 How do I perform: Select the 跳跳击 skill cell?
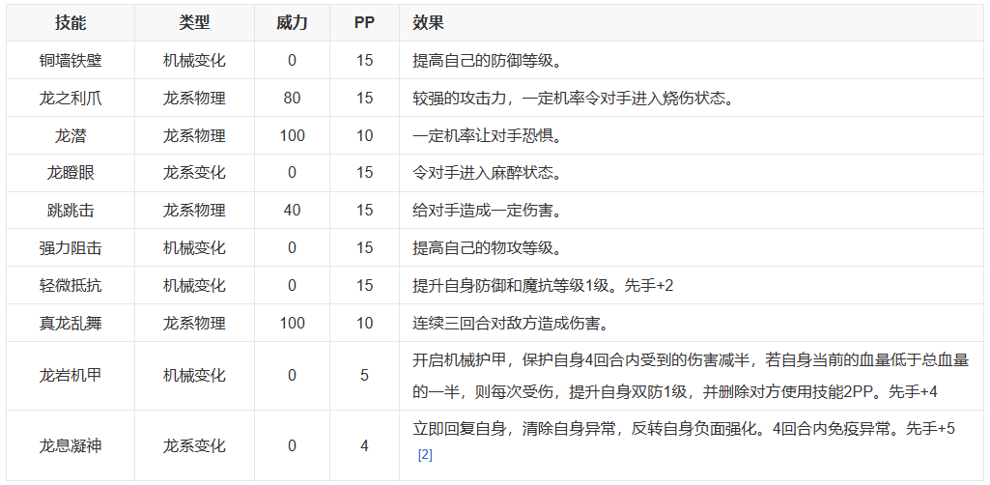[x=71, y=211]
